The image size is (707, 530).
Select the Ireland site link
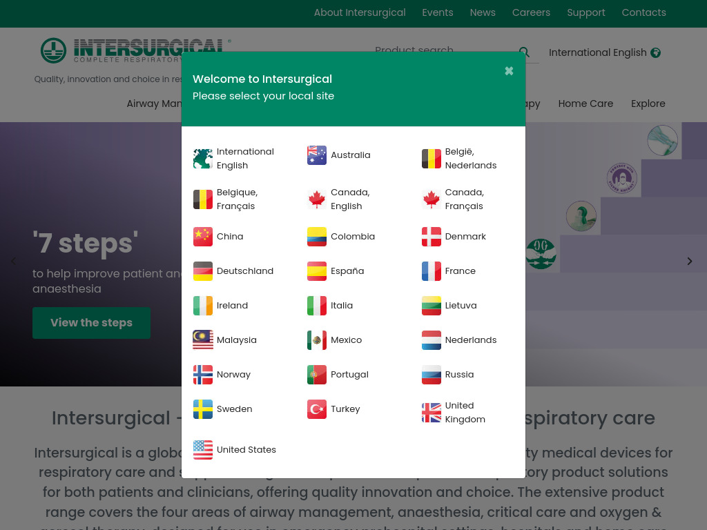click(232, 306)
